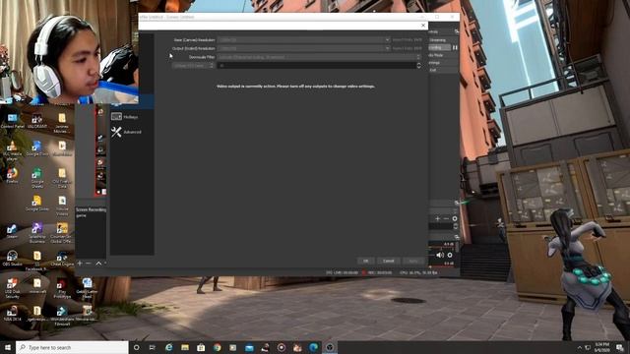Add transition with plus icon
The width and height of the screenshot is (630, 354).
[437, 218]
